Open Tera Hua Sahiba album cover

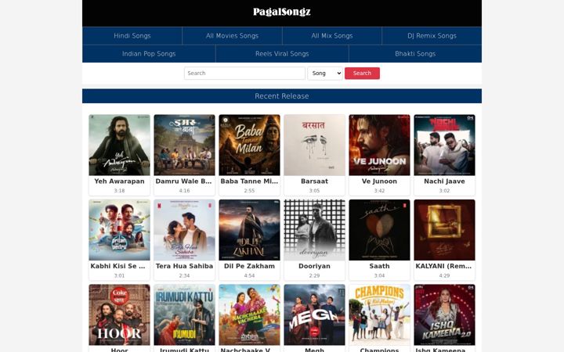tap(185, 230)
